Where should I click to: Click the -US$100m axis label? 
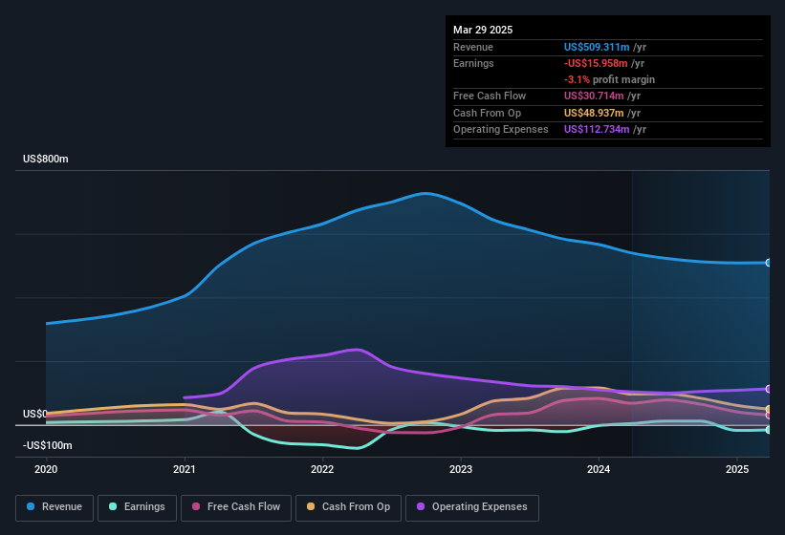coord(48,445)
